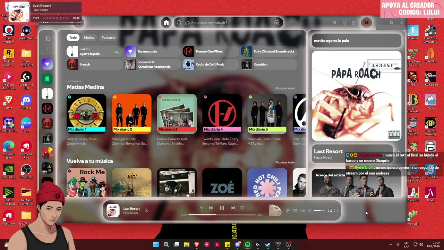
Task: Open Spotify settings gear icon
Action: (x=334, y=23)
